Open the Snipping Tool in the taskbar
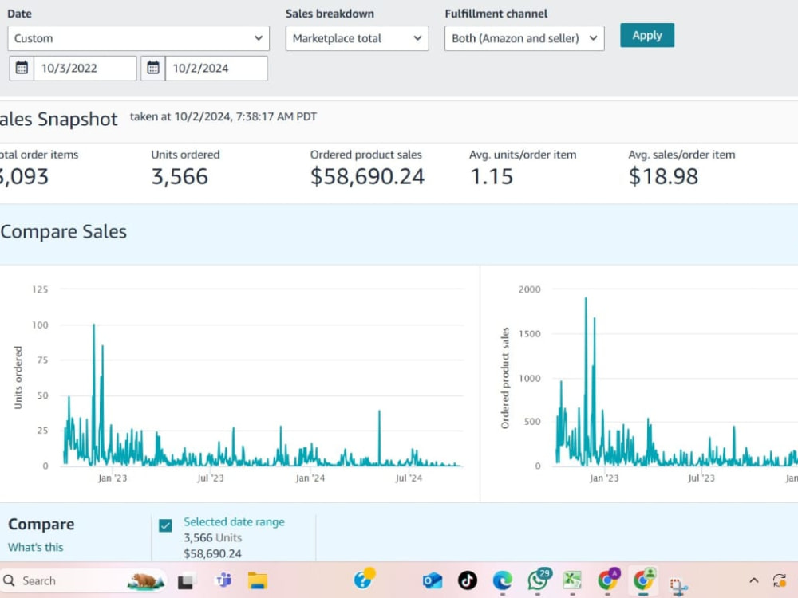The image size is (798, 598). coord(678,586)
